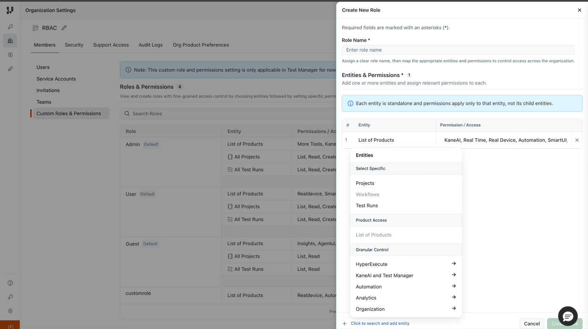This screenshot has height=329, width=588.
Task: Open help with the question mark sidebar icon
Action: pos(10,283)
